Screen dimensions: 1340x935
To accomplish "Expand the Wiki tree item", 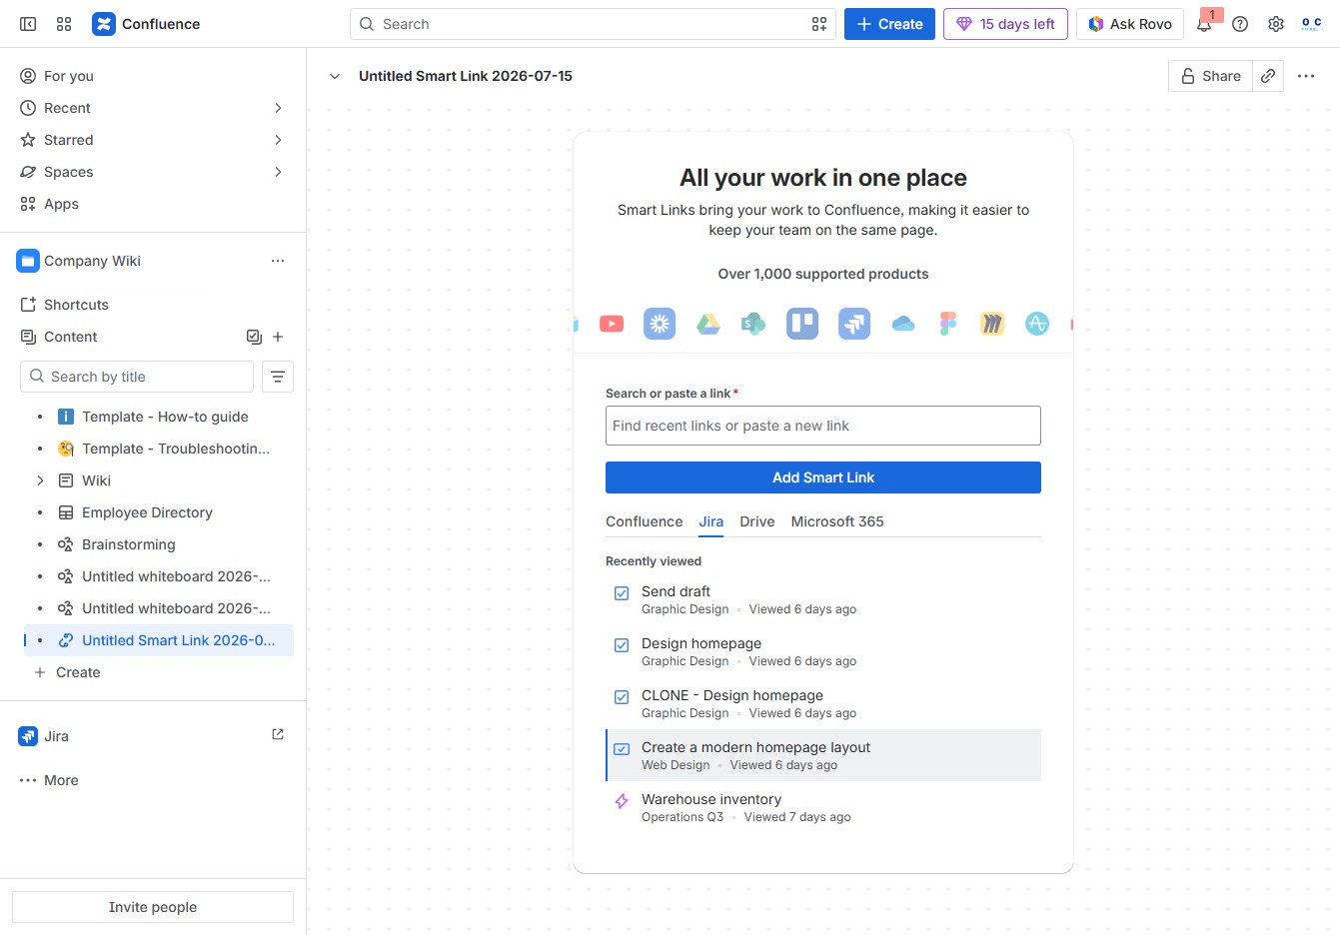I will tap(40, 480).
